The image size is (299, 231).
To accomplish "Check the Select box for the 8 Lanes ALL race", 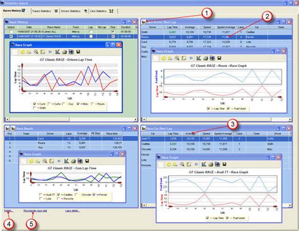I will coord(11,32).
